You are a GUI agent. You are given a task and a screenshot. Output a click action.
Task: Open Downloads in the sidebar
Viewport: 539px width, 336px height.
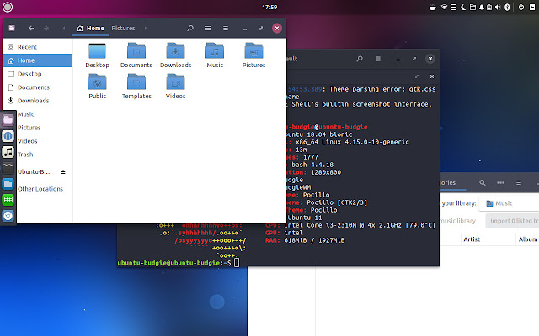pyautogui.click(x=37, y=101)
